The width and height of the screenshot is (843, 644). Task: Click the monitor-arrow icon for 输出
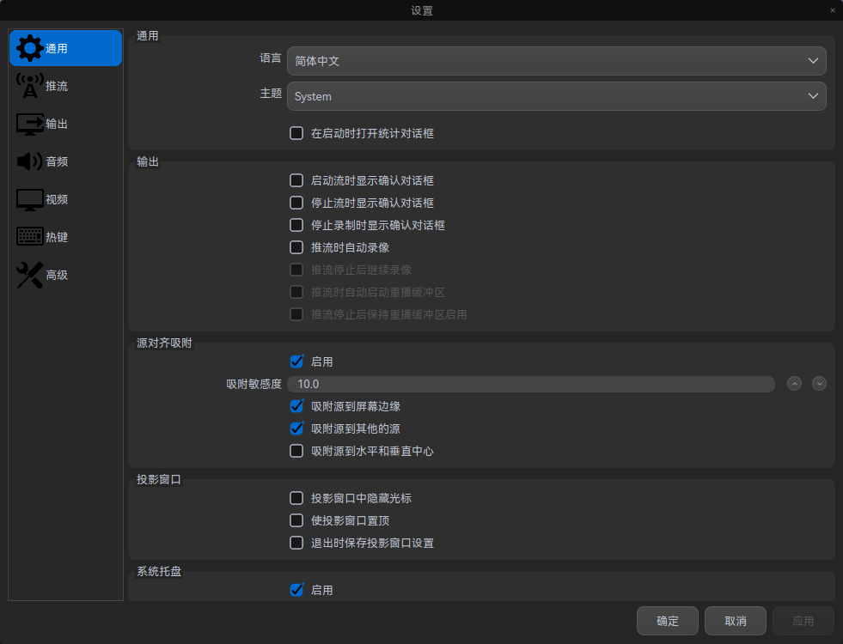pos(29,124)
